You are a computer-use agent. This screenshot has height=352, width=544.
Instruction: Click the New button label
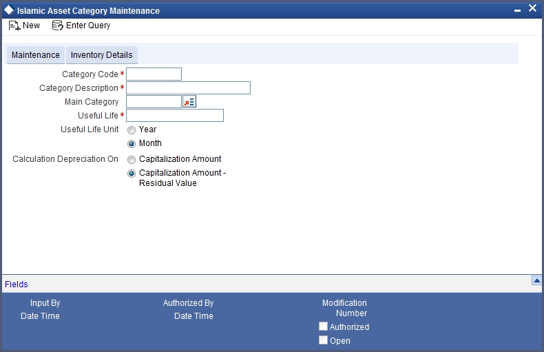pos(31,25)
